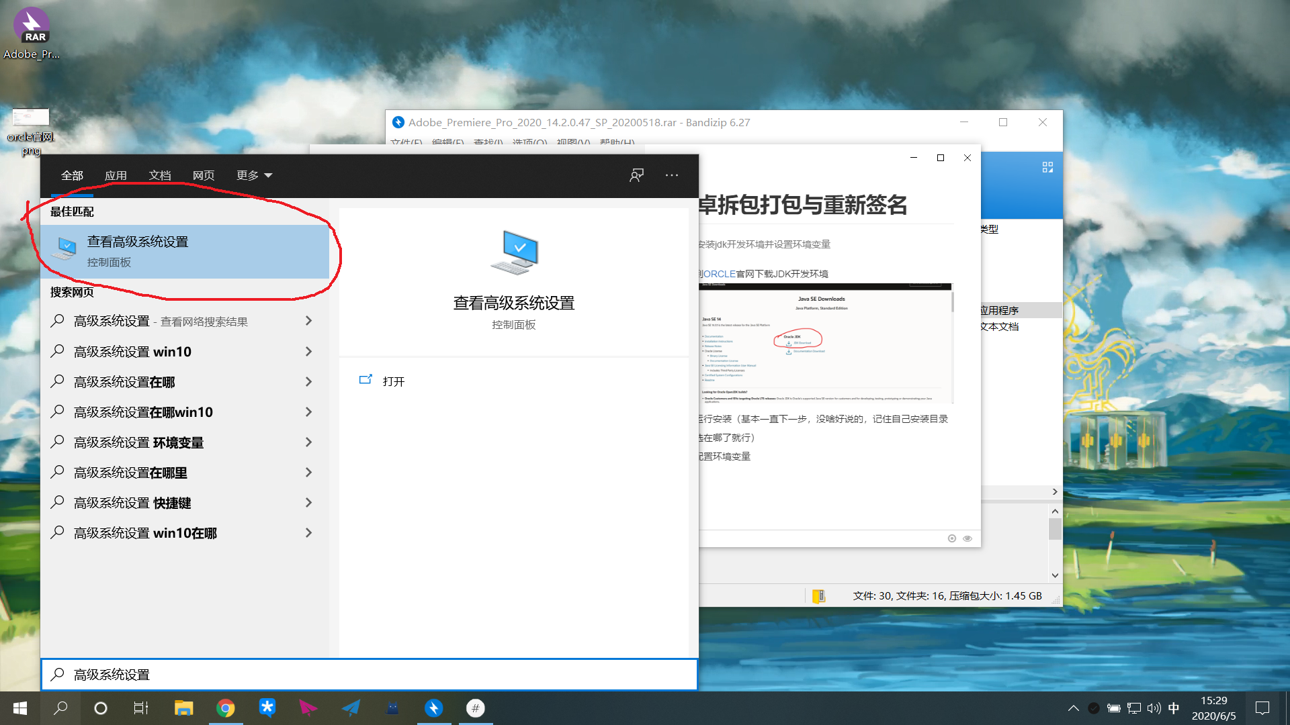
Task: Open Cortana circle icon on taskbar
Action: (101, 708)
